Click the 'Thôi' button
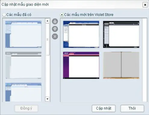The image size is (149, 115). pyautogui.click(x=132, y=108)
